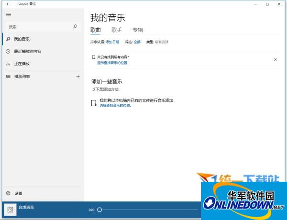Switch to the 歌手 tab
Image resolution: width=287 pixels, height=220 pixels.
pos(117,30)
